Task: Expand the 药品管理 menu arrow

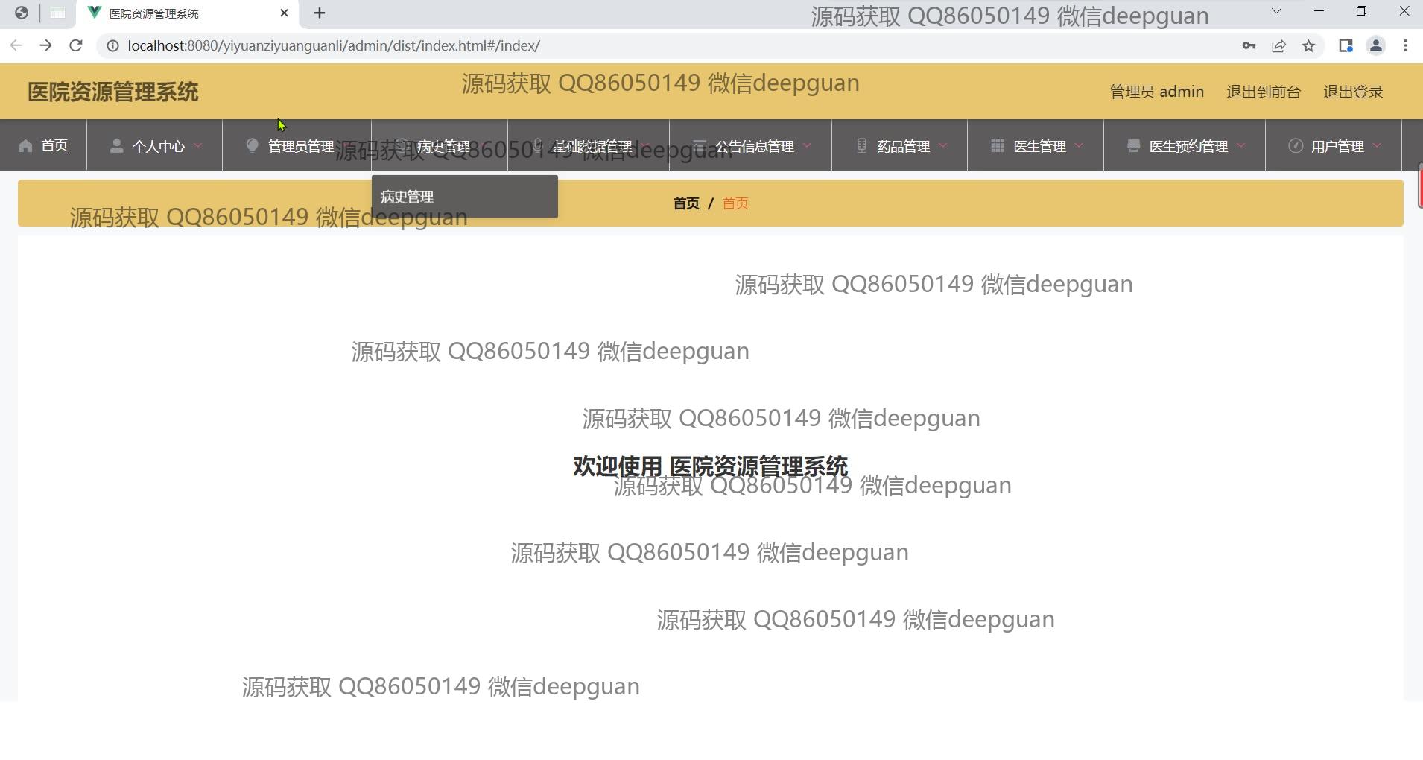Action: [x=942, y=145]
